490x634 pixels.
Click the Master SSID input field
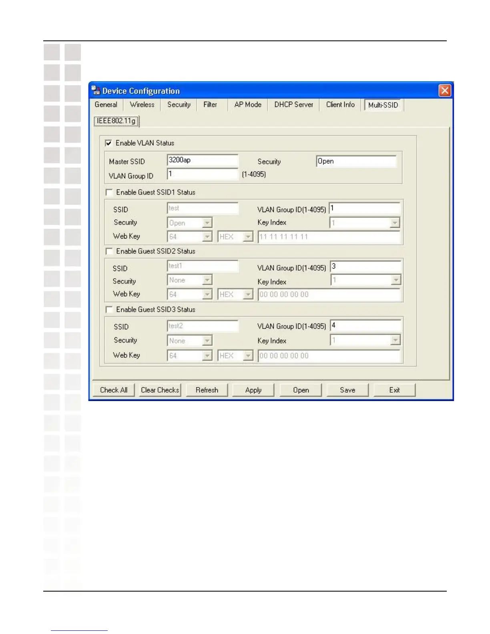pos(203,160)
